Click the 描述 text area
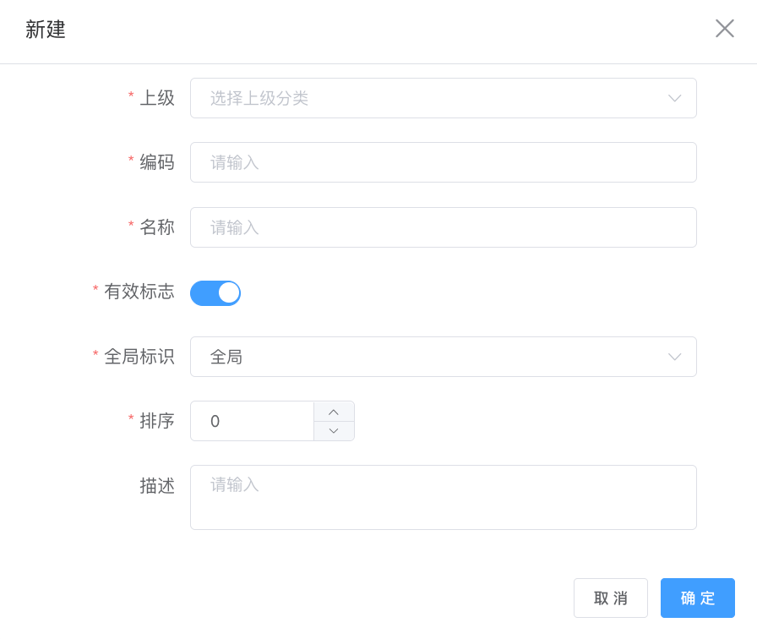 coord(443,497)
